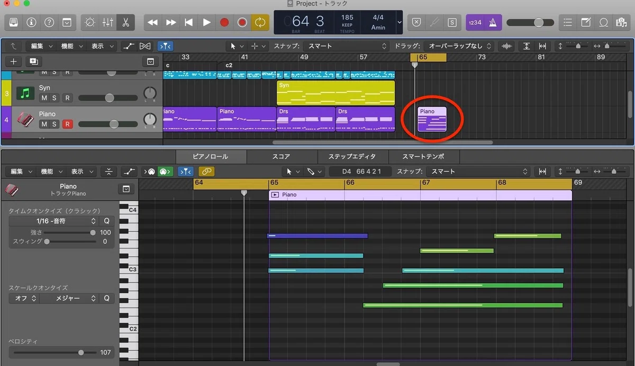
Task: Open the Loop Browser icon
Action: (x=603, y=22)
